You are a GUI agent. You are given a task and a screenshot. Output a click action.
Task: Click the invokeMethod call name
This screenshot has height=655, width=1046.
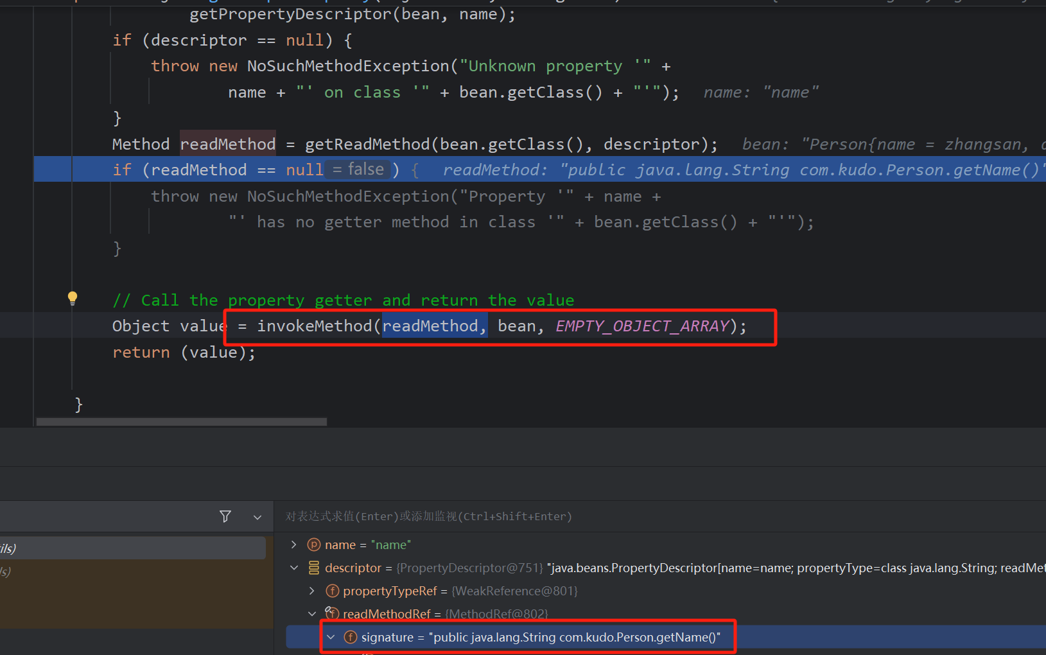tap(315, 326)
